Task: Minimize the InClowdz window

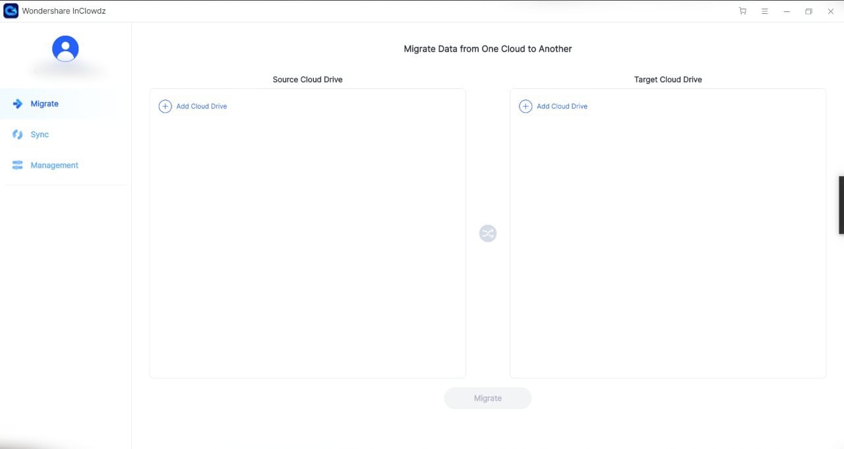Action: click(787, 11)
